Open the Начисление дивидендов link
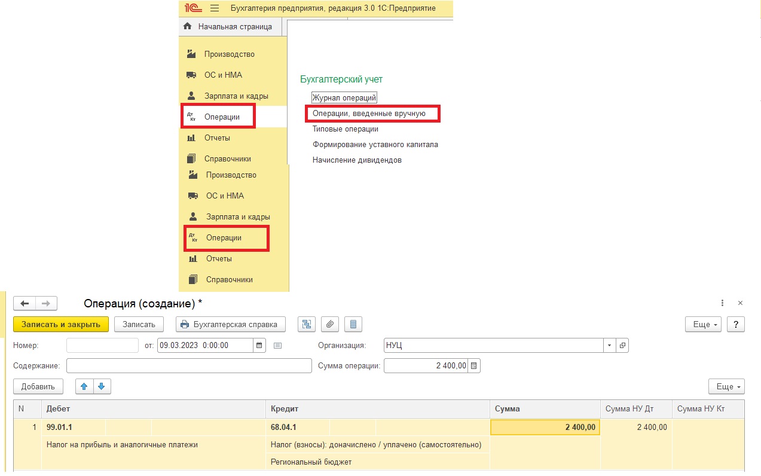 357,160
